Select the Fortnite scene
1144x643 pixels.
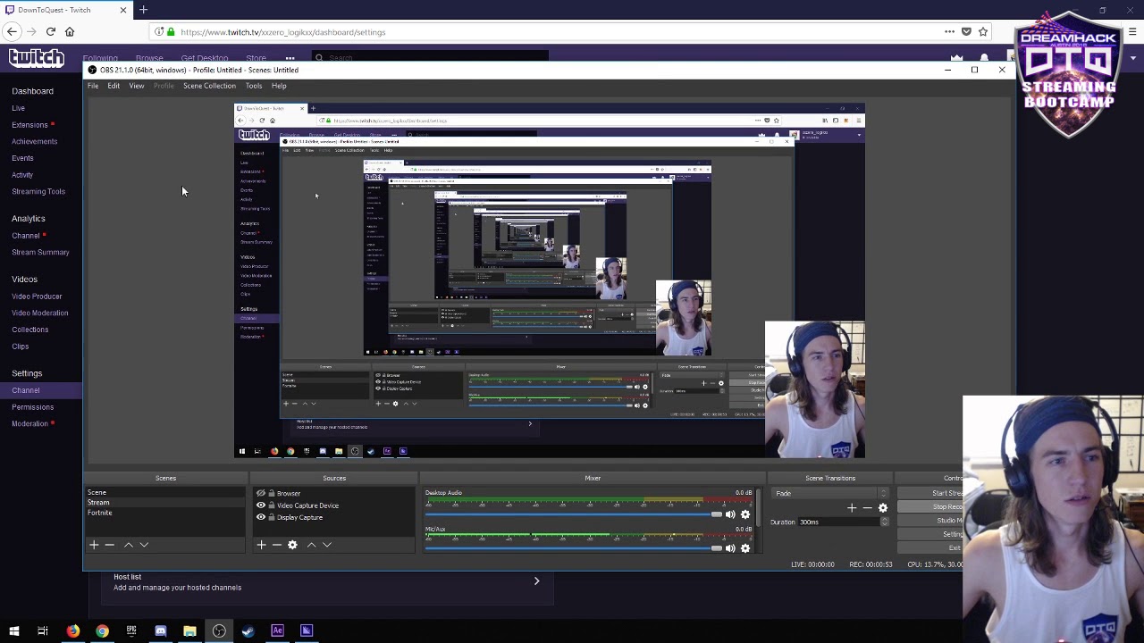[100, 513]
